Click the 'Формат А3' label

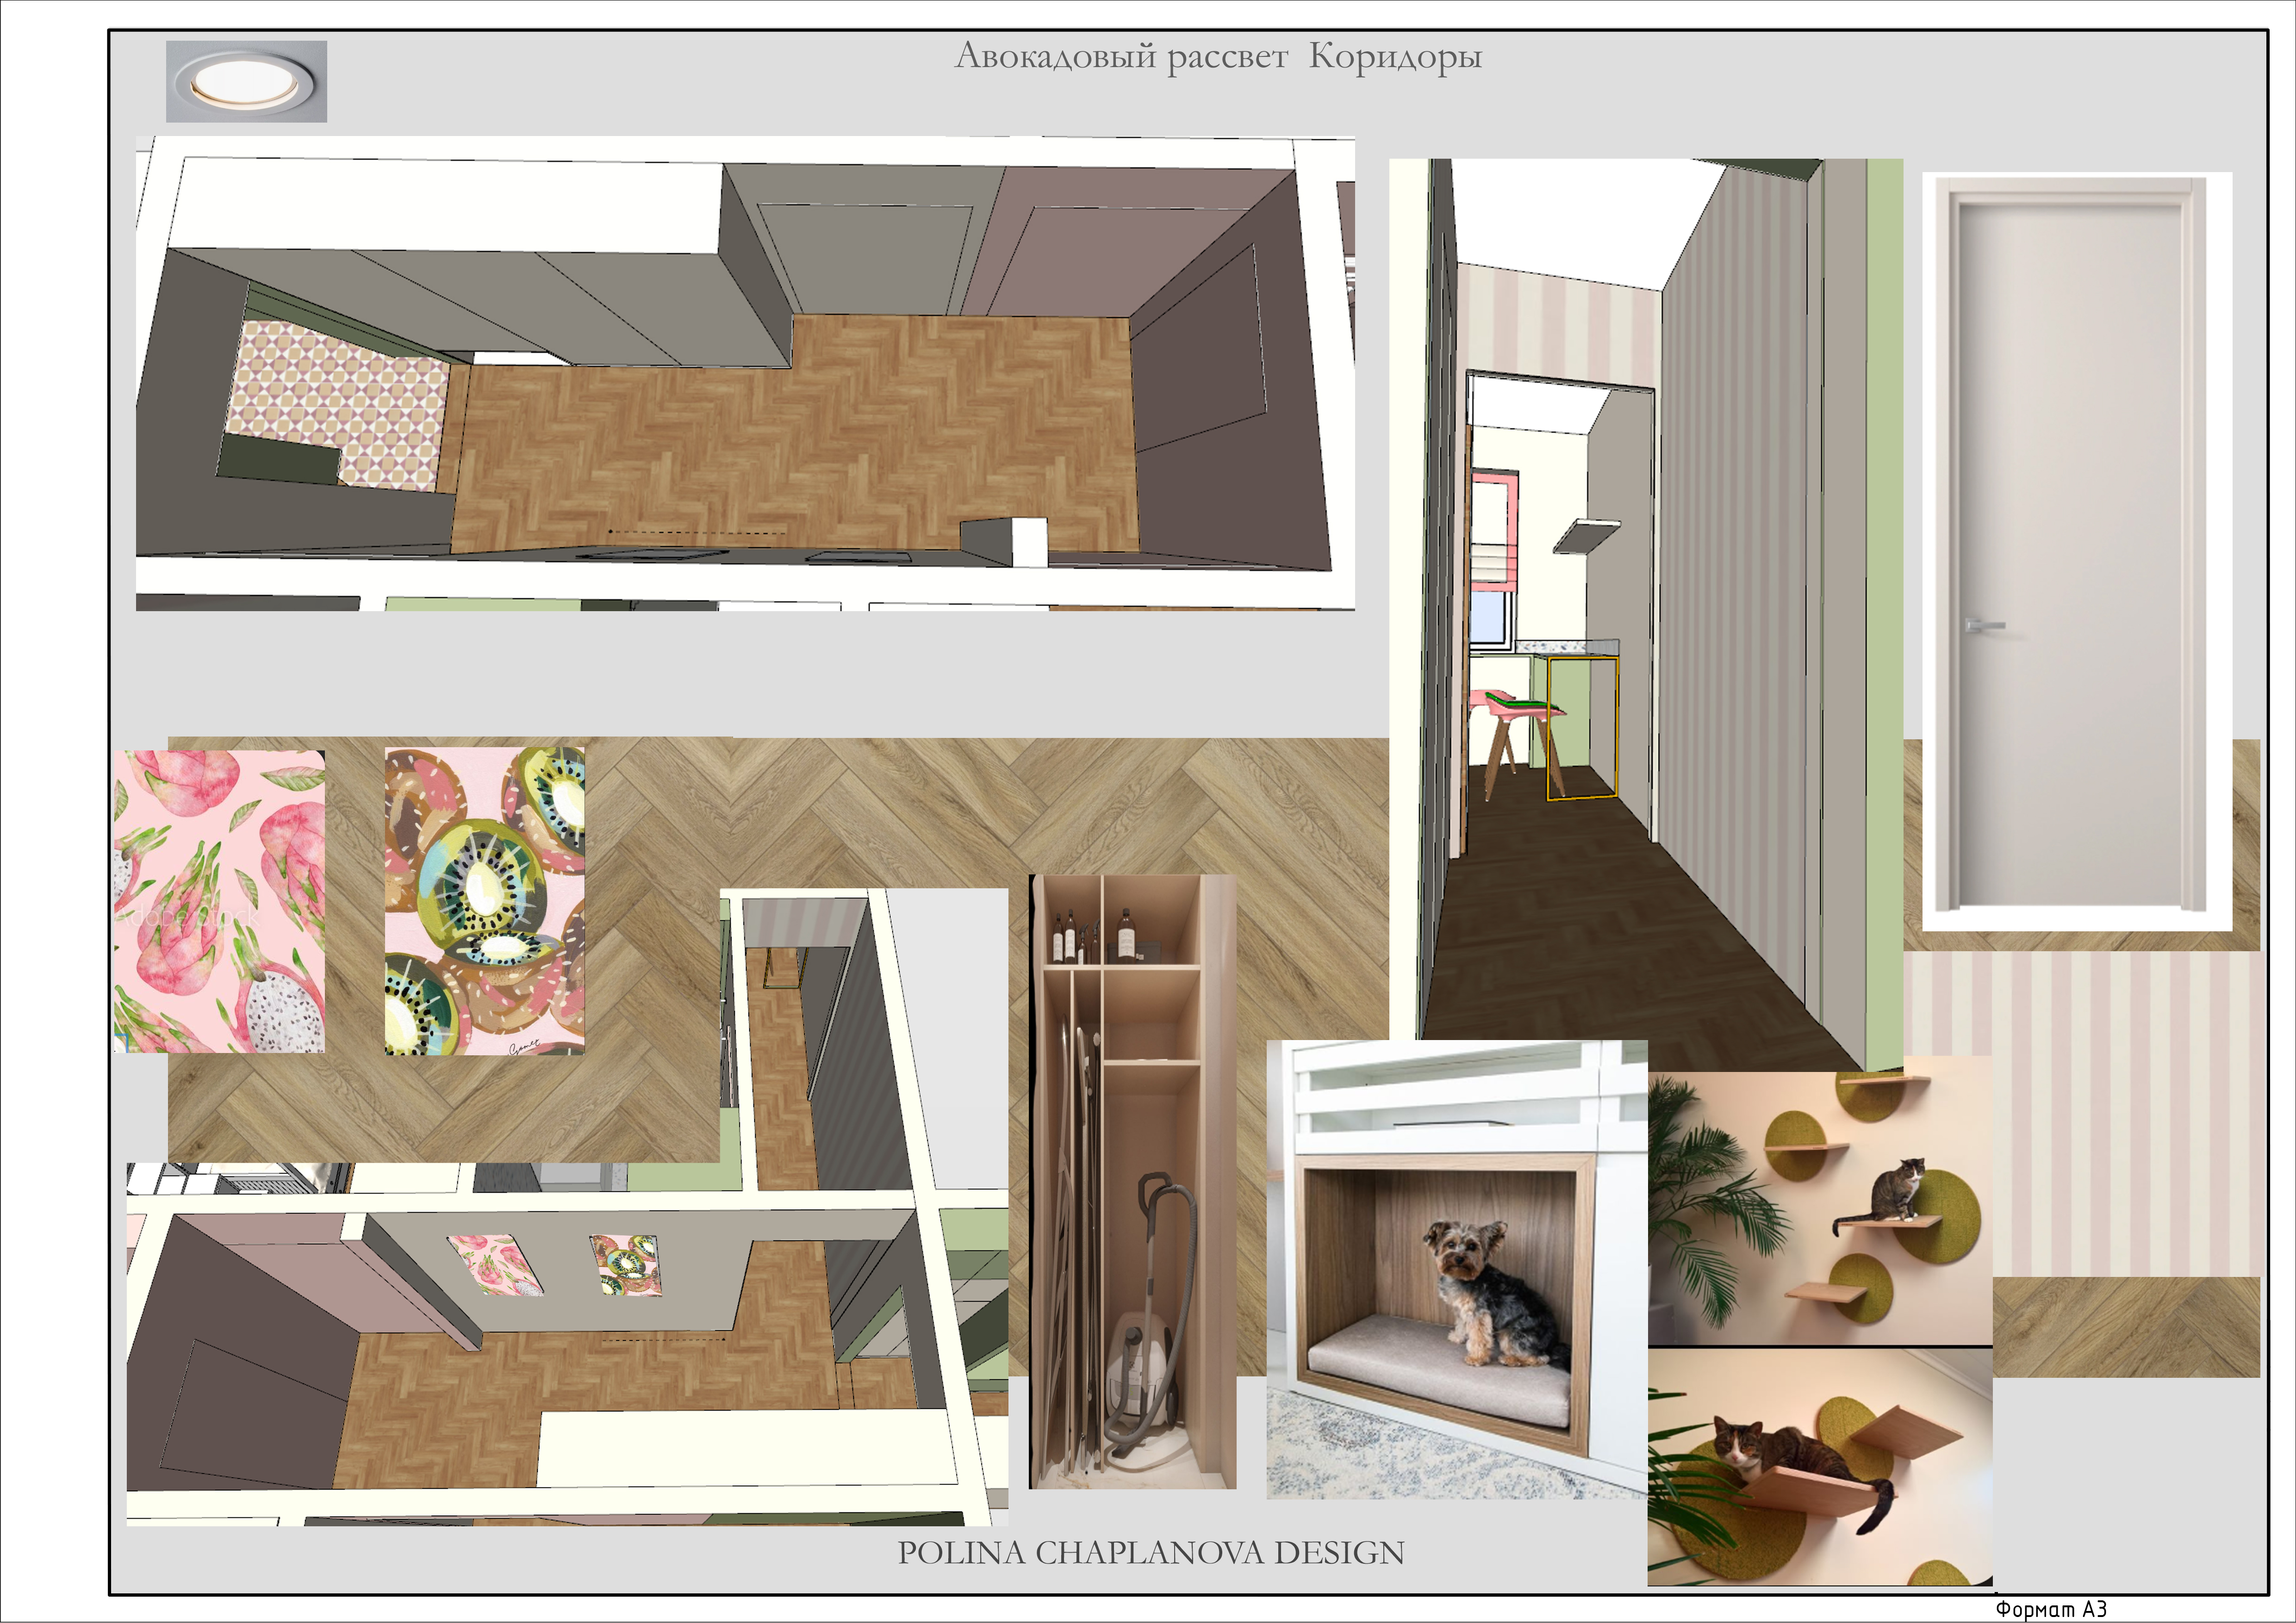(2052, 1609)
